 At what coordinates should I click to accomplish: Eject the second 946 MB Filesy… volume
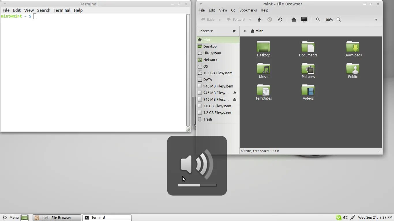tap(235, 99)
